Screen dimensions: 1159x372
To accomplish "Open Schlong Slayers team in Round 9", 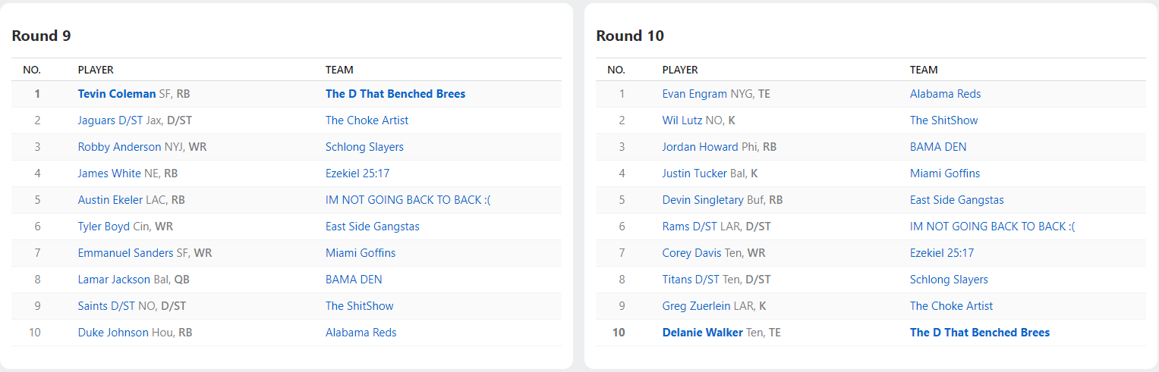I will coord(364,147).
